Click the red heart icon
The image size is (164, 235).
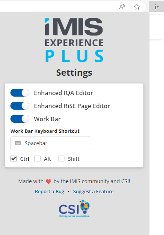tap(48, 182)
